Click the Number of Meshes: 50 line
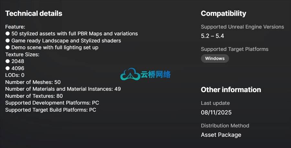The width and height of the screenshot is (291, 148). click(33, 82)
